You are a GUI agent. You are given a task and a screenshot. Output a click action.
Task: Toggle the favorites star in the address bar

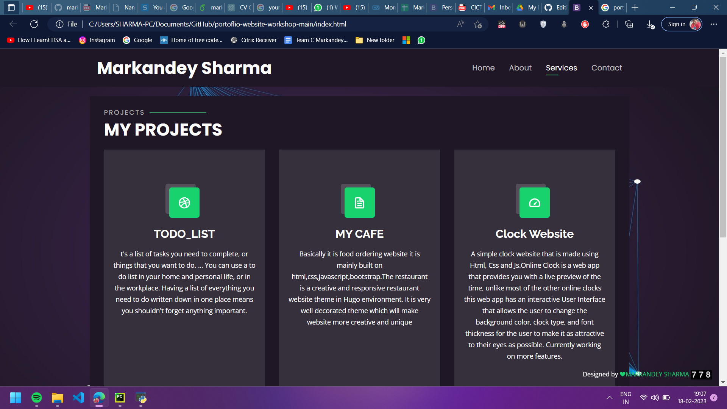pos(478,24)
